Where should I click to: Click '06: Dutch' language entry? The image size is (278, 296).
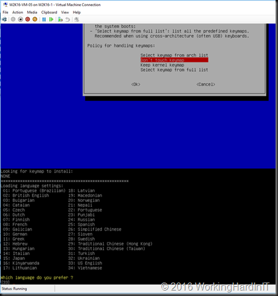point(14,215)
